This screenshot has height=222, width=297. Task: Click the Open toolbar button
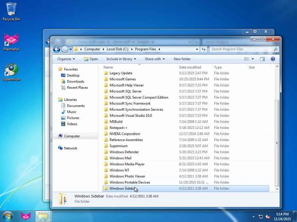tap(91, 59)
